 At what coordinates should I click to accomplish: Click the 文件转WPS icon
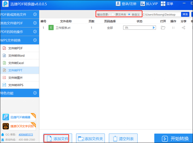(4, 85)
